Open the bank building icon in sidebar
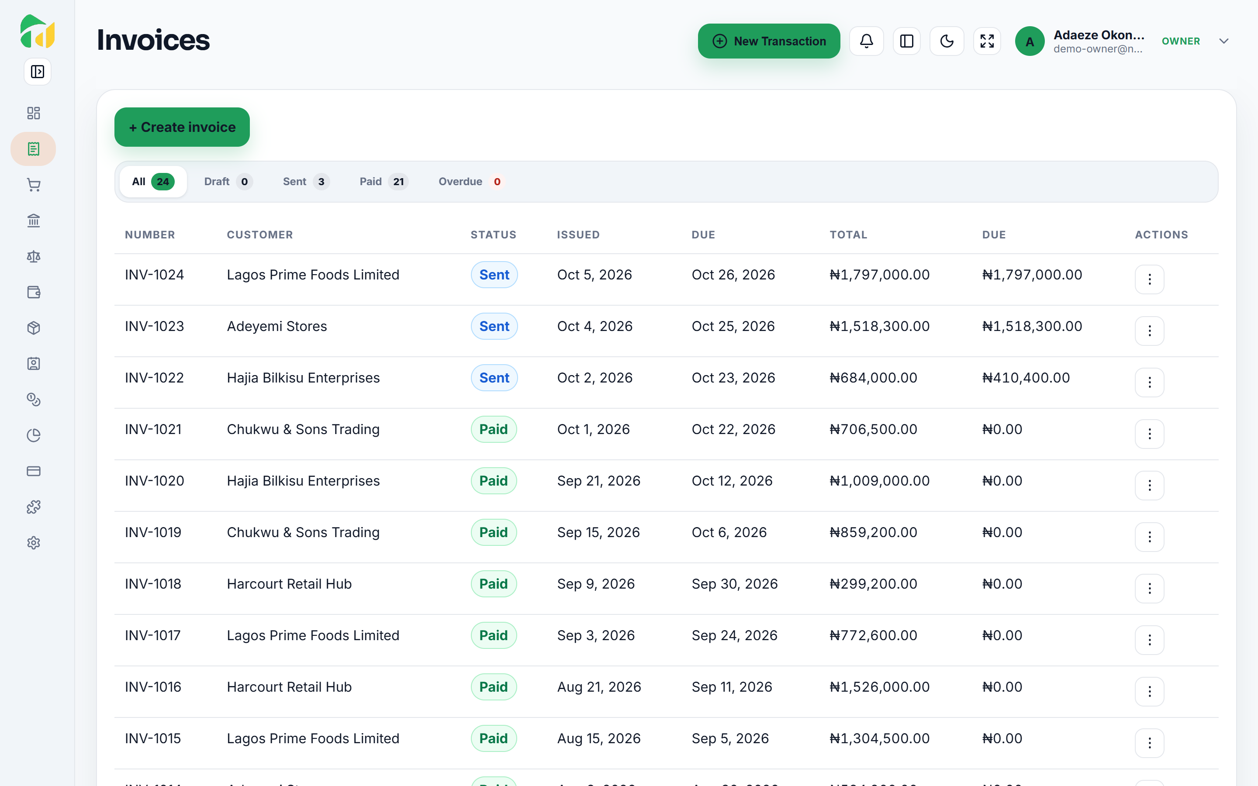1258x786 pixels. [34, 221]
